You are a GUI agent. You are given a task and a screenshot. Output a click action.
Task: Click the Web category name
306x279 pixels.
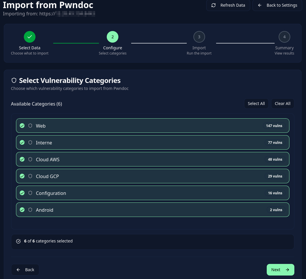click(x=41, y=126)
